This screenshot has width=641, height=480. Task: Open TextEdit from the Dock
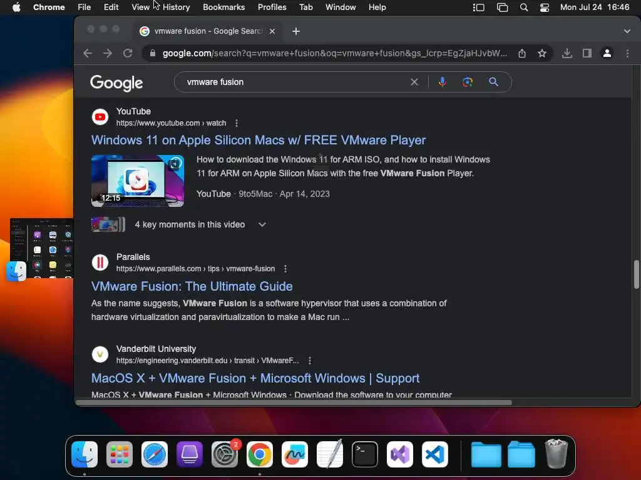click(x=330, y=454)
